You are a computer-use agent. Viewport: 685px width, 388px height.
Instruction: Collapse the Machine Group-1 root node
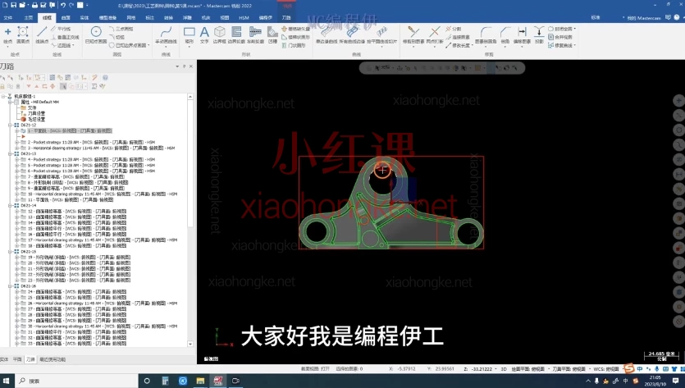pos(3,96)
